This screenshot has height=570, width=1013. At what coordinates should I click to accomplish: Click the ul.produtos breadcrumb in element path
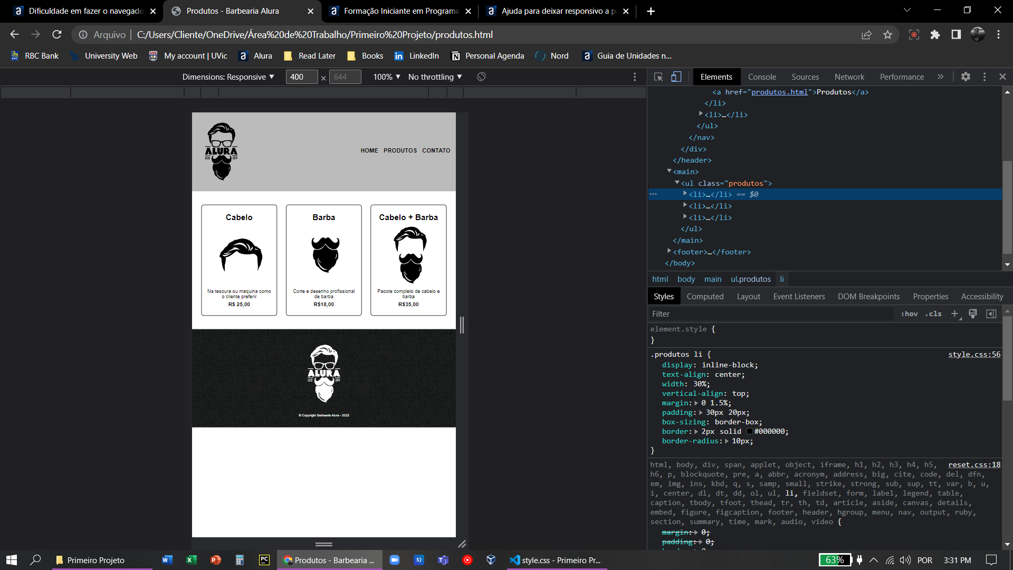pyautogui.click(x=751, y=279)
